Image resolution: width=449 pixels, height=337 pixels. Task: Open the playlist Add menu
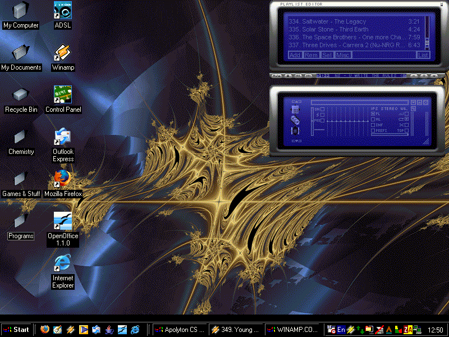[x=295, y=55]
